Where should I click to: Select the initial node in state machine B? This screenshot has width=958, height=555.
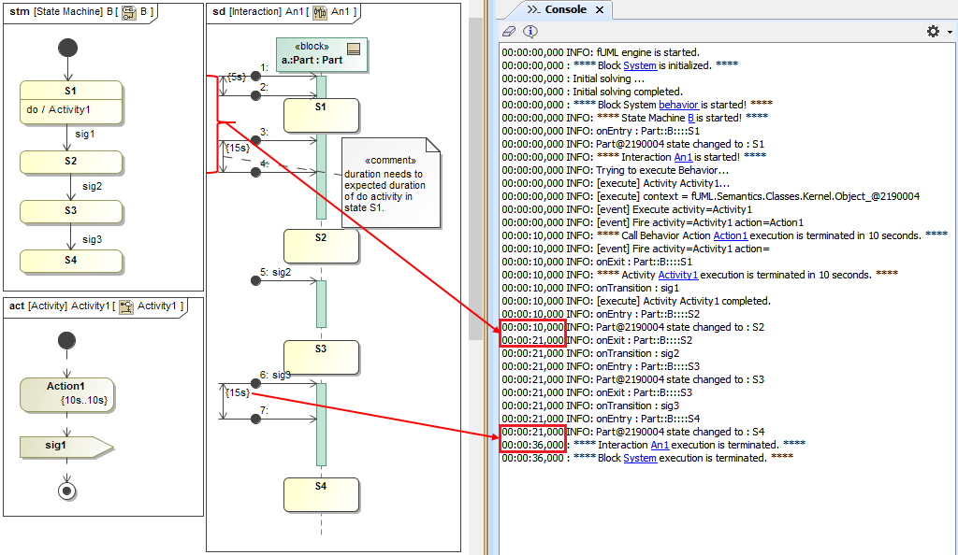click(x=67, y=47)
